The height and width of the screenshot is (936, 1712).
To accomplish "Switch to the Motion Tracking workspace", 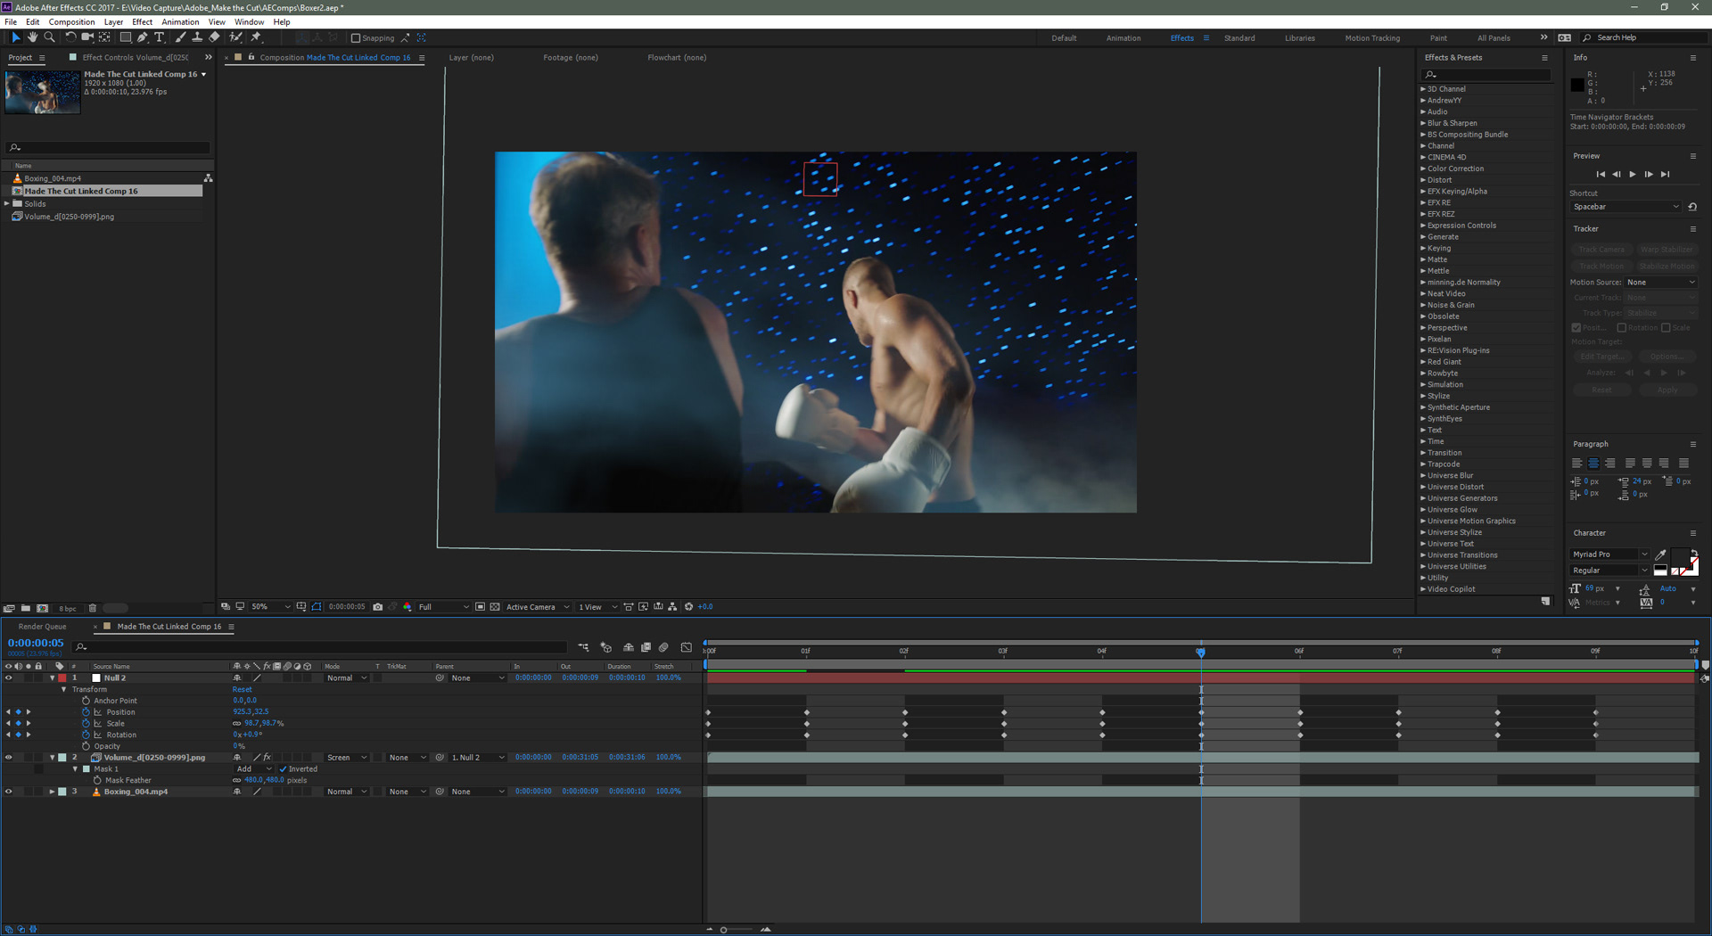I will click(x=1372, y=38).
